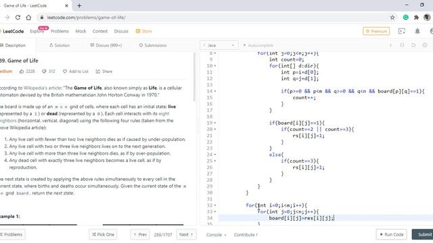Switch to Discuss (999+) tab
Image resolution: width=433 pixels, height=243 pixels.
[x=106, y=45]
